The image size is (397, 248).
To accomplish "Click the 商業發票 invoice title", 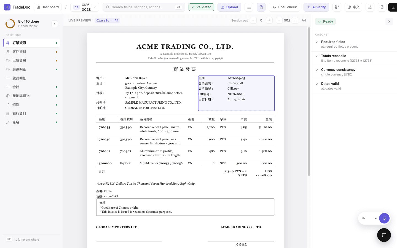I will click(185, 69).
